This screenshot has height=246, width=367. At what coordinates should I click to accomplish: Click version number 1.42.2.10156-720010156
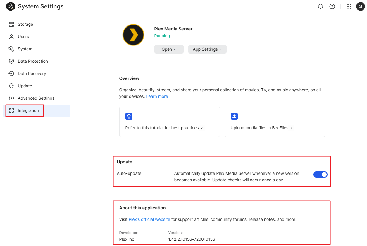192,239
